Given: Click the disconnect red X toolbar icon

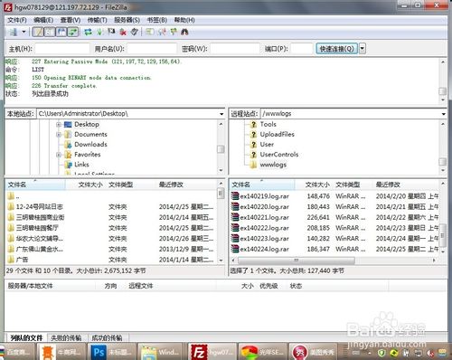Looking at the screenshot, I should [123, 32].
